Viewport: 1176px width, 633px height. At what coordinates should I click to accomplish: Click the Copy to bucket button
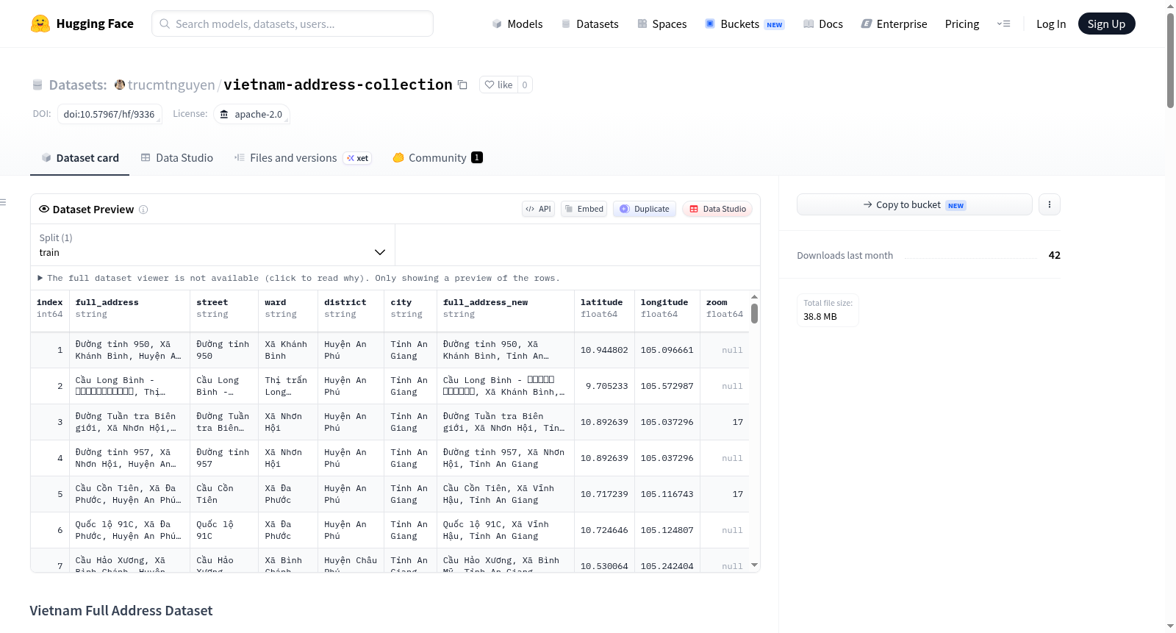pyautogui.click(x=914, y=204)
